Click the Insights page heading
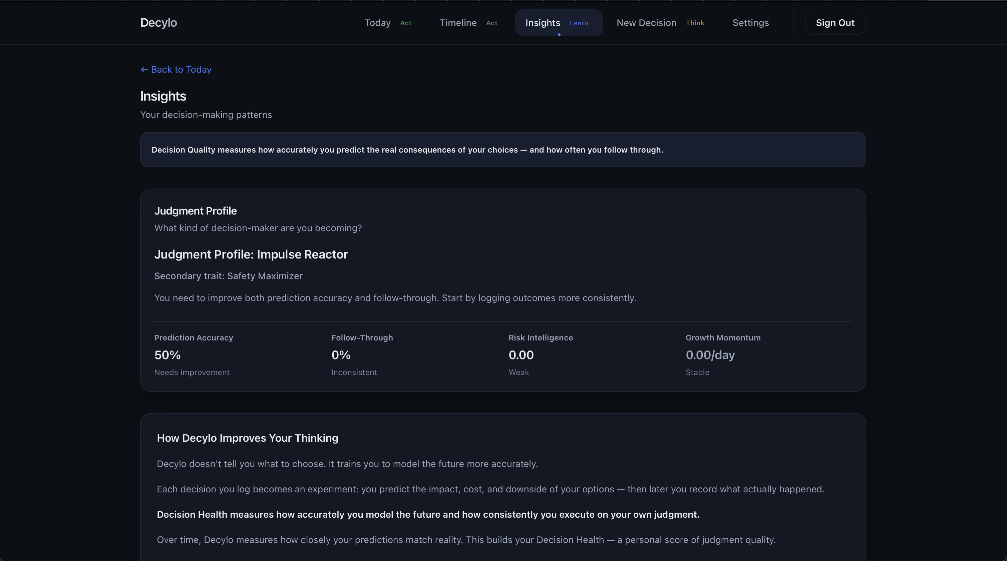The height and width of the screenshot is (561, 1007). [x=163, y=96]
